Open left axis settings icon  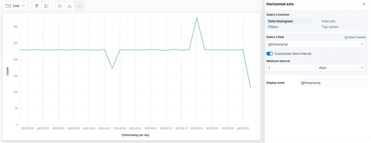[60, 6]
